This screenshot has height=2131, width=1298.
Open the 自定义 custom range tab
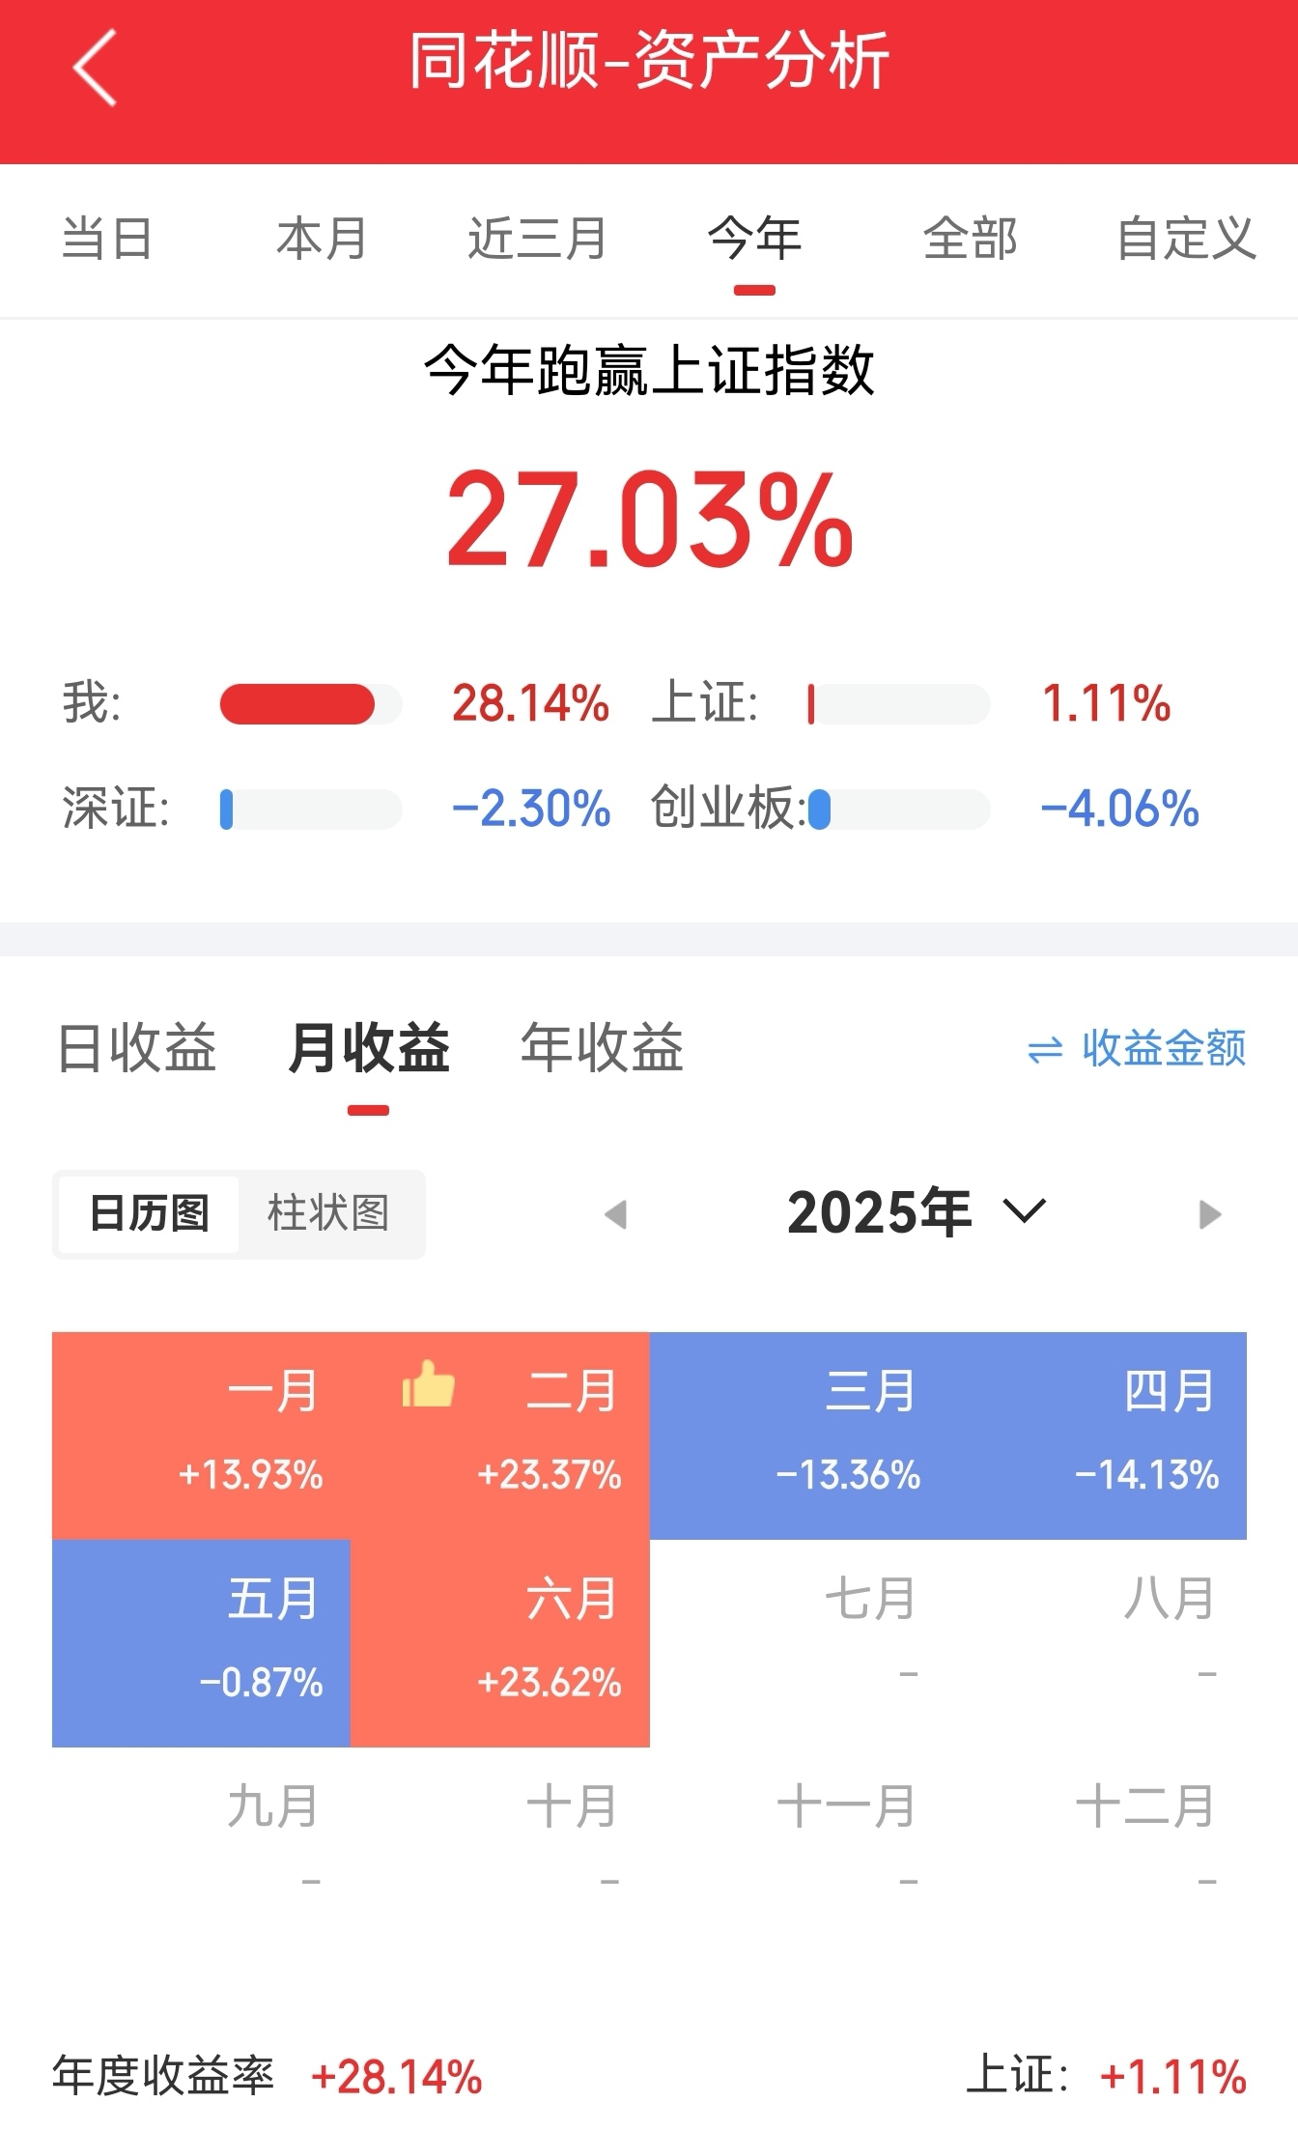tap(1186, 239)
